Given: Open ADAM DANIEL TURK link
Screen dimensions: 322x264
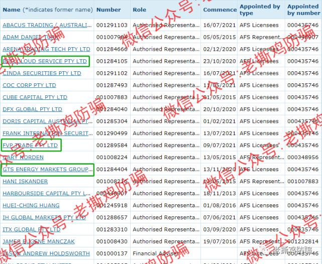Looking at the screenshot, I should (31, 37).
